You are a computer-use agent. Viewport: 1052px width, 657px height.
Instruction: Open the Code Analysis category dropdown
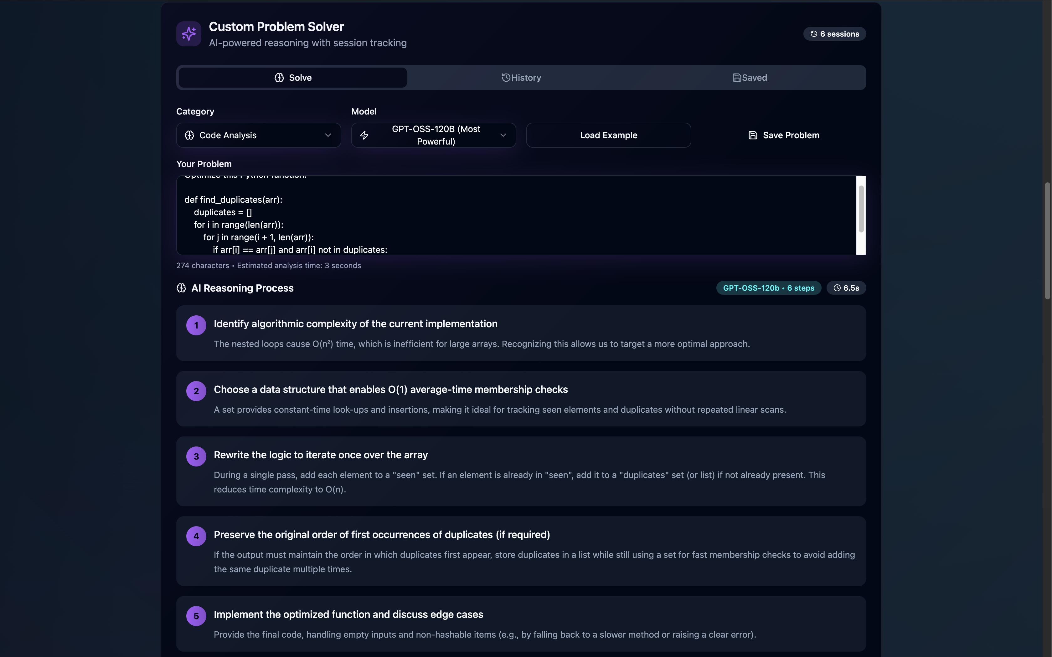pyautogui.click(x=258, y=135)
